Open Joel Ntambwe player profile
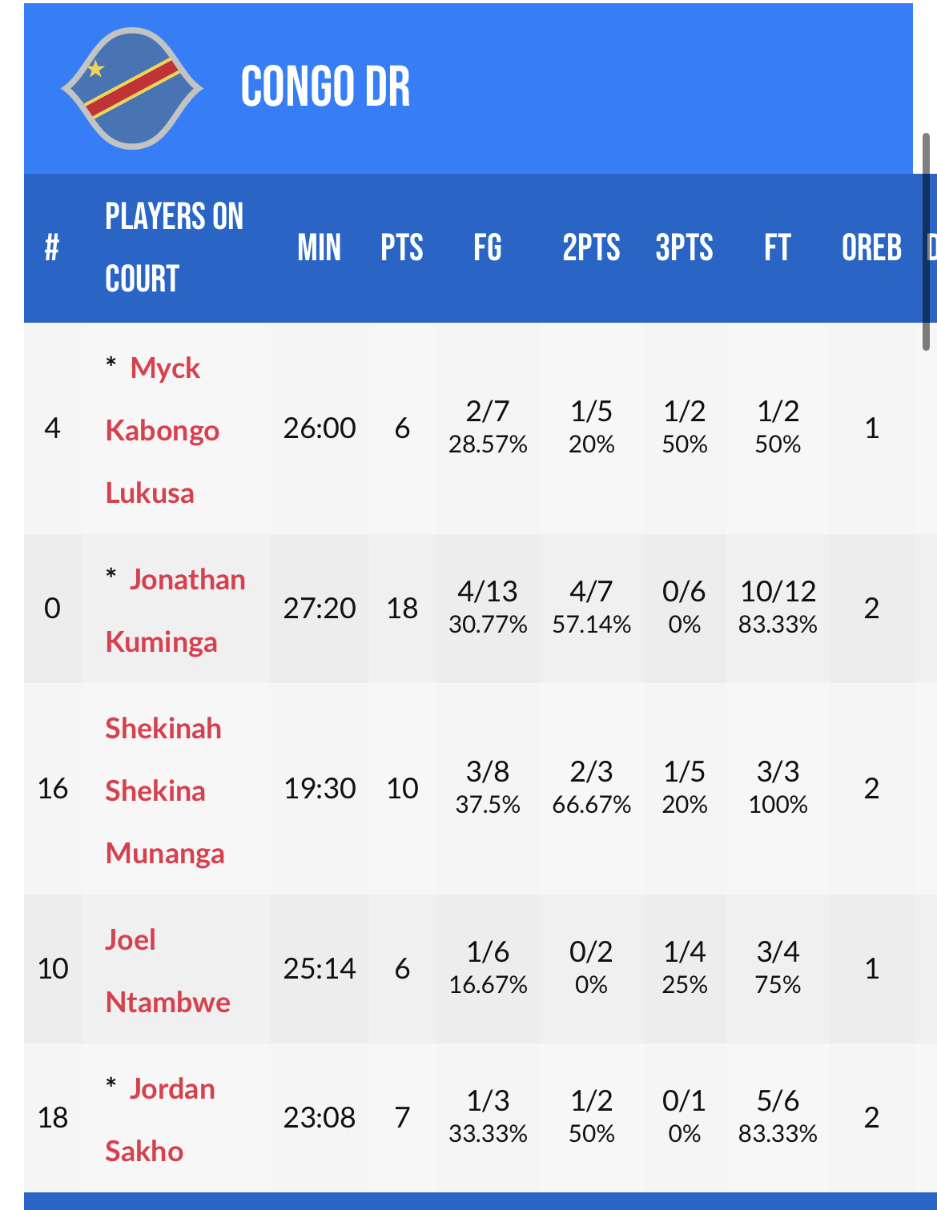The image size is (937, 1210). tap(168, 971)
